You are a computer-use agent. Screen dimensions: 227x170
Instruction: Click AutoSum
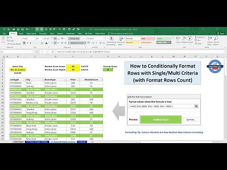[x=200, y=37]
